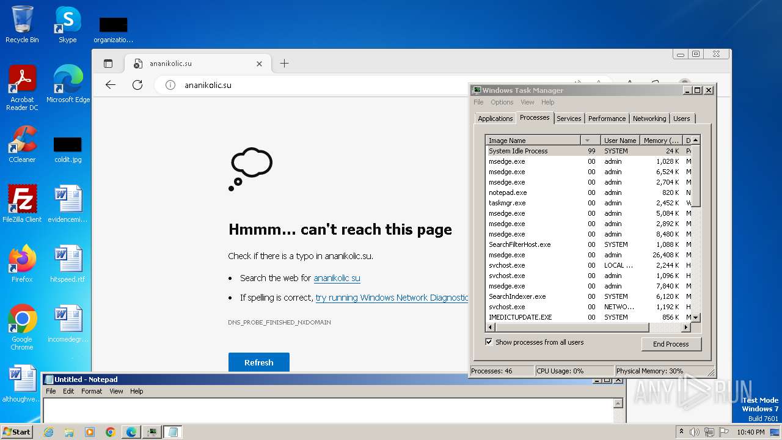The width and height of the screenshot is (782, 440).
Task: Open the Notepad Help menu
Action: [x=136, y=391]
